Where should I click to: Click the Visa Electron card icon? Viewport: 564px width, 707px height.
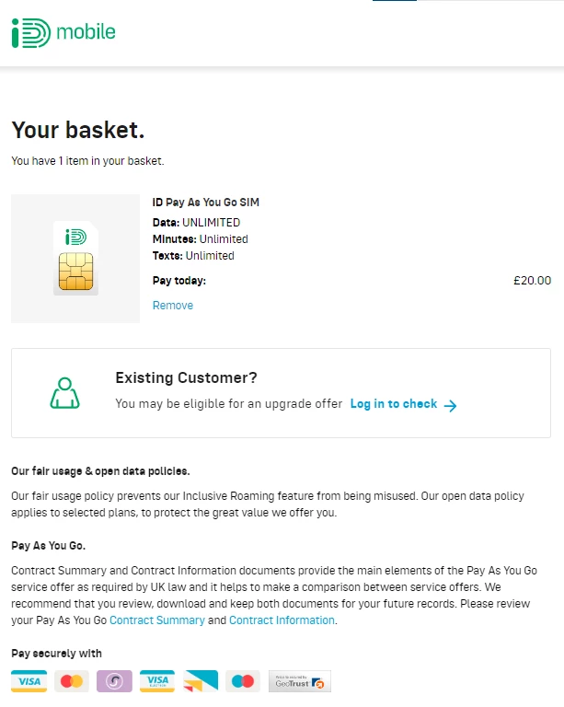tap(157, 681)
